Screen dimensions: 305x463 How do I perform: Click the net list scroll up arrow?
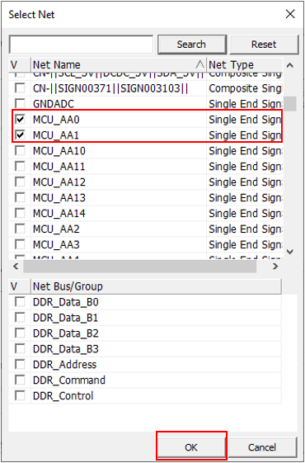click(290, 65)
